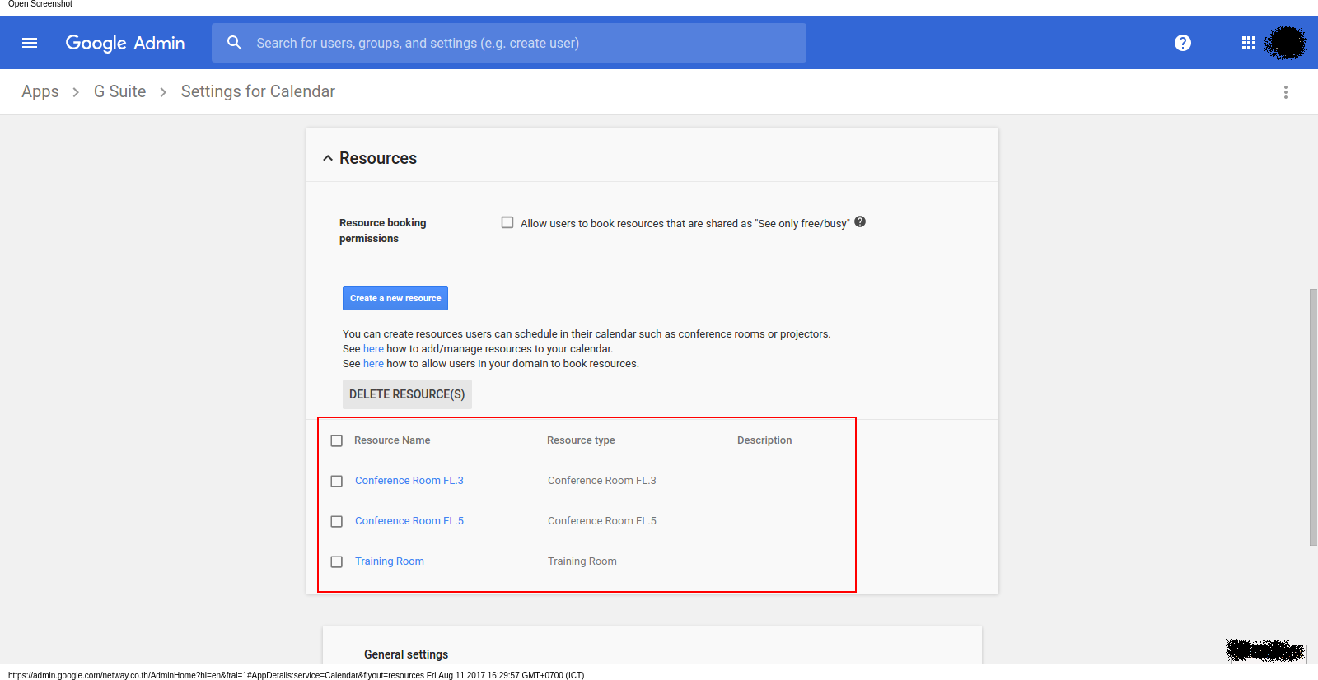The height and width of the screenshot is (680, 1318).
Task: Open the Google apps grid launcher
Action: coord(1249,43)
